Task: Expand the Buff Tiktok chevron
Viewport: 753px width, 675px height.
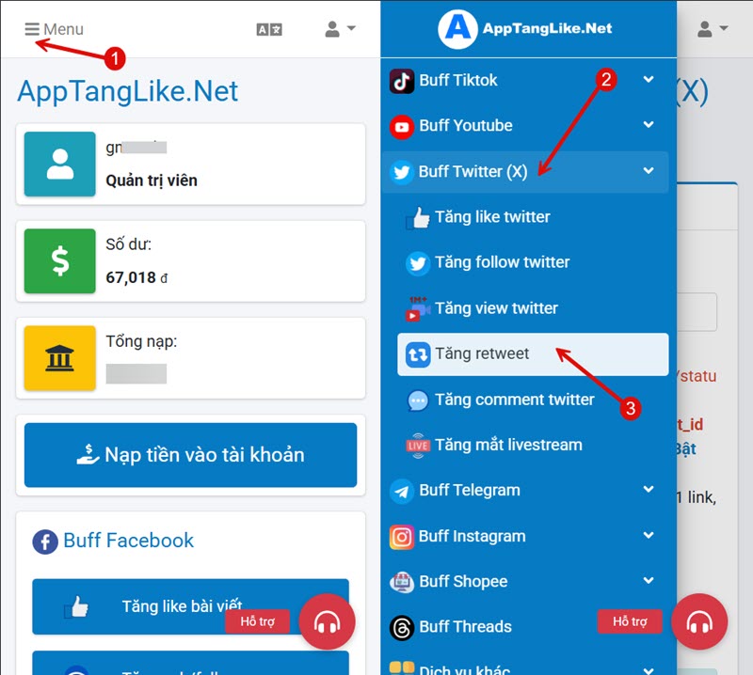Action: 649,80
